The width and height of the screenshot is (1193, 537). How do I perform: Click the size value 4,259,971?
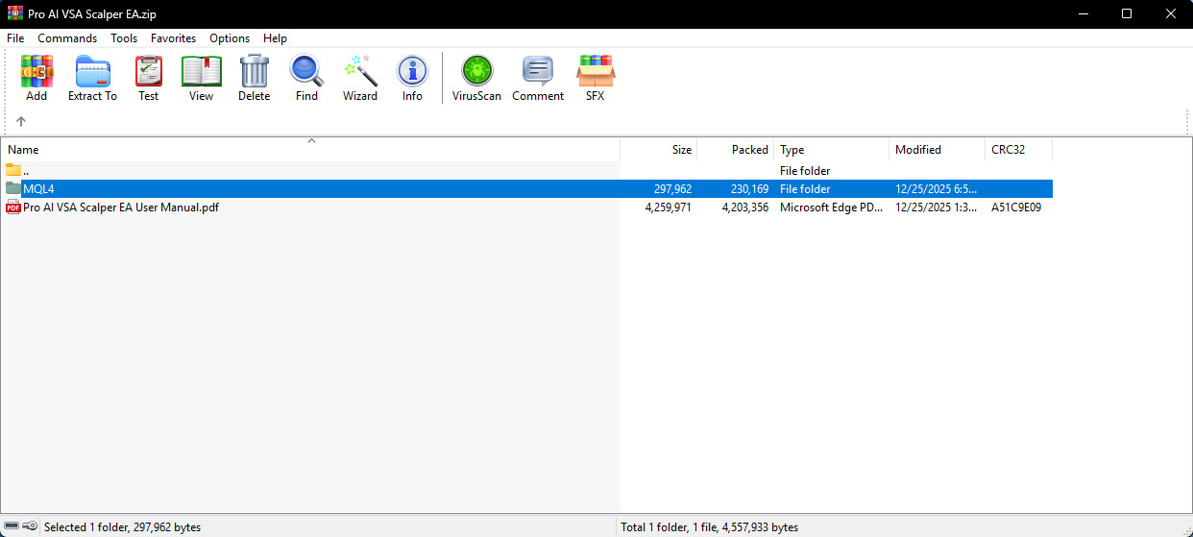pyautogui.click(x=669, y=207)
